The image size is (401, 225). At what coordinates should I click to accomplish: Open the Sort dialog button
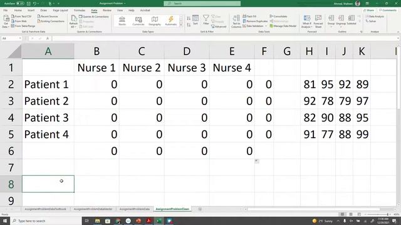pos(195,20)
